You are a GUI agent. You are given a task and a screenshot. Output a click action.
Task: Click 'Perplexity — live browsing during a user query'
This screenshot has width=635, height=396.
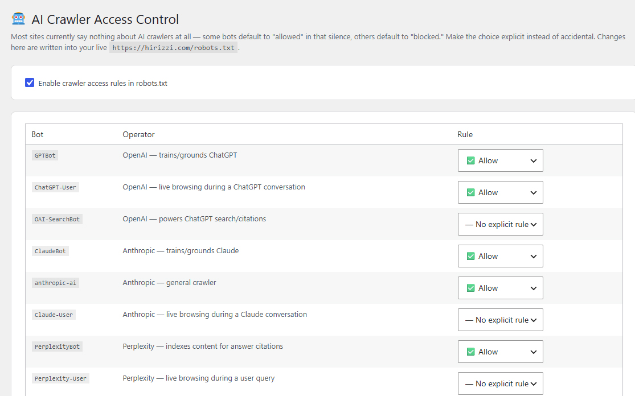(198, 378)
